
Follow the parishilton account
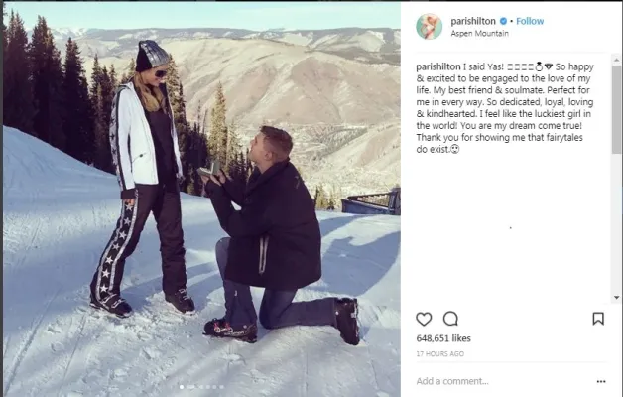[x=530, y=21]
